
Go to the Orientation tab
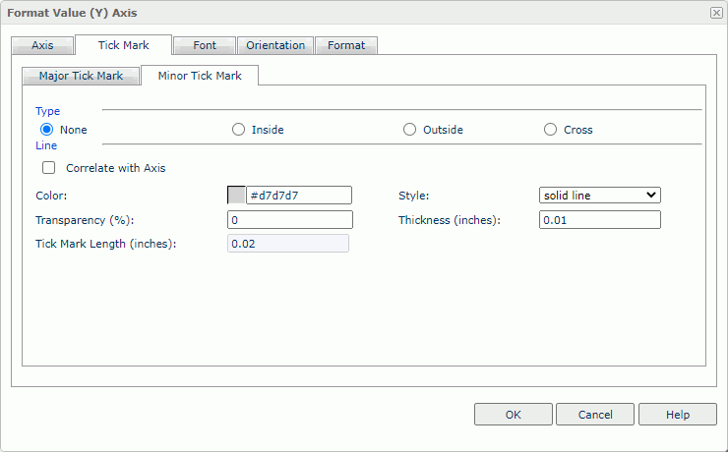[x=275, y=45]
